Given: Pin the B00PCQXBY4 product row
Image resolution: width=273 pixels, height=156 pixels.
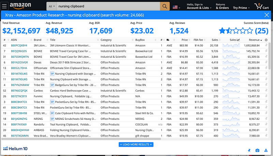Looking at the screenshot, I should tap(266, 45).
